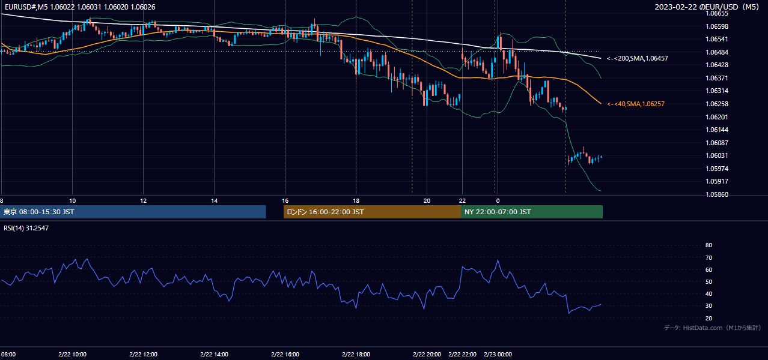Click hour marker 16 below price chart

[x=285, y=200]
